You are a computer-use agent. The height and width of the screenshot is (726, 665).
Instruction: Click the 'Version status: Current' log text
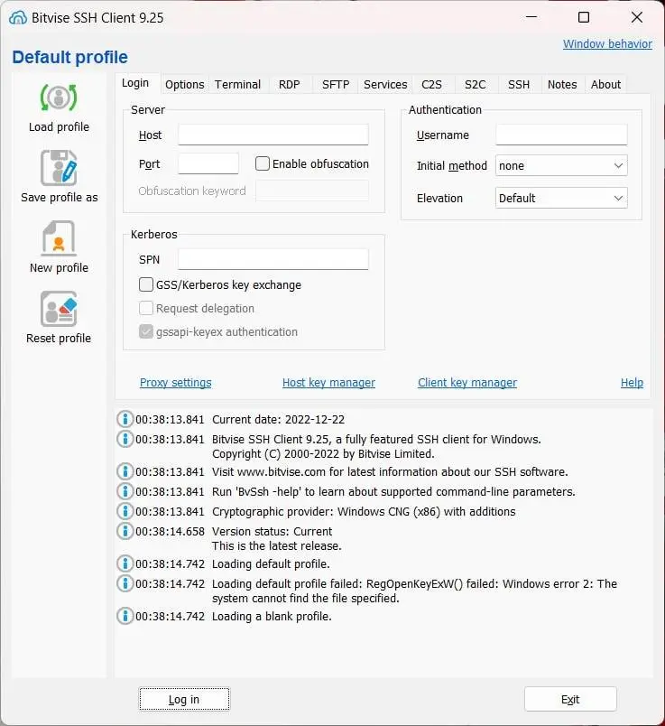272,532
